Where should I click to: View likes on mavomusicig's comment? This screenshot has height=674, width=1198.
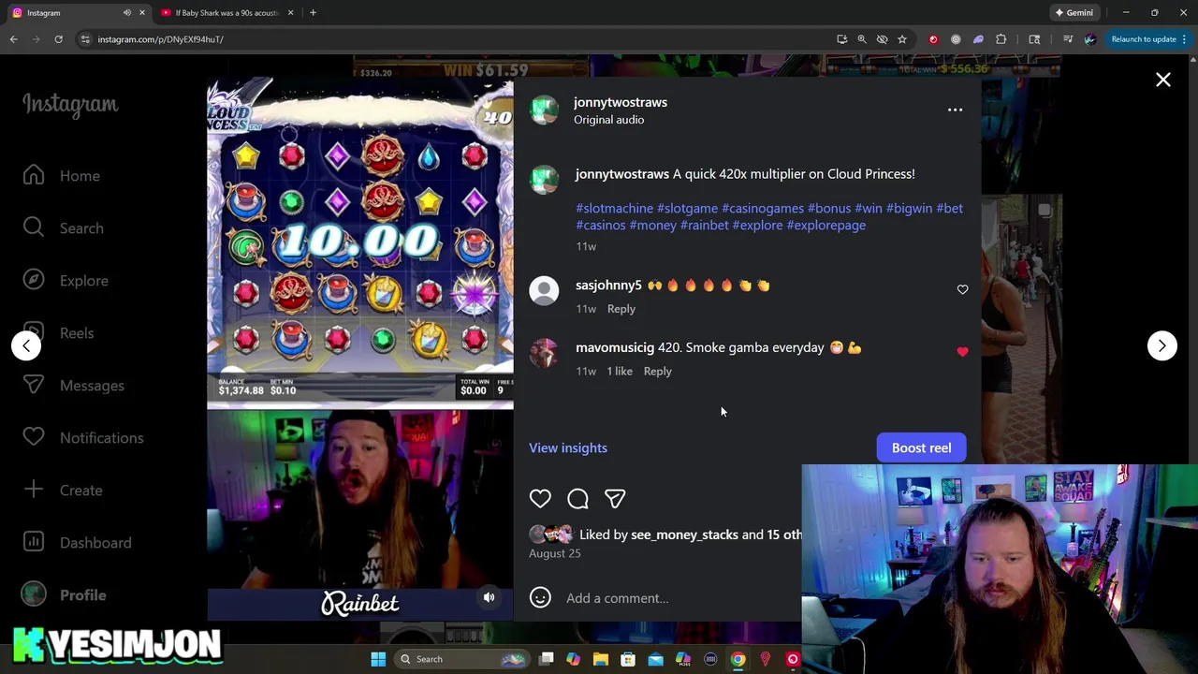click(x=620, y=372)
